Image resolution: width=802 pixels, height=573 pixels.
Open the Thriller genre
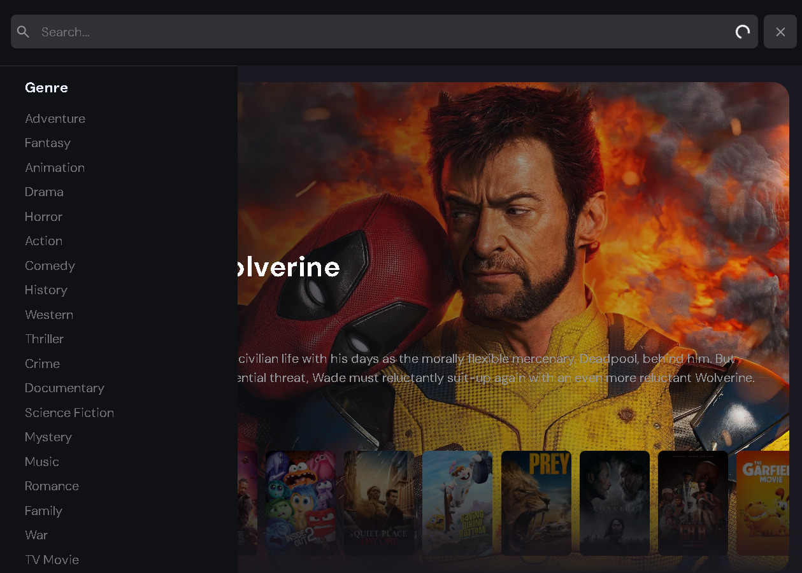click(44, 339)
